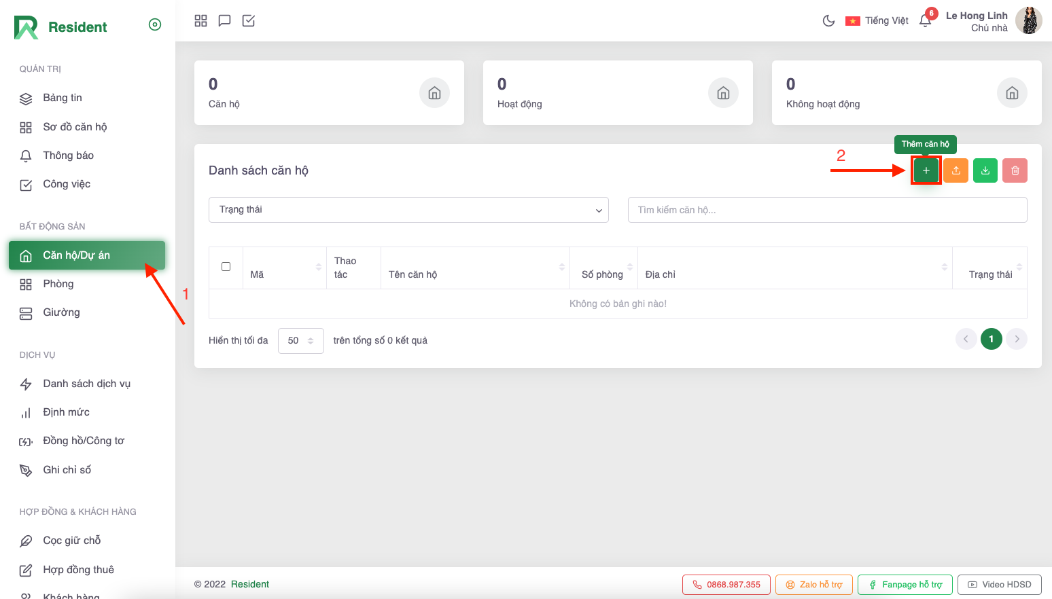Open the notification bell in header

[x=925, y=21]
